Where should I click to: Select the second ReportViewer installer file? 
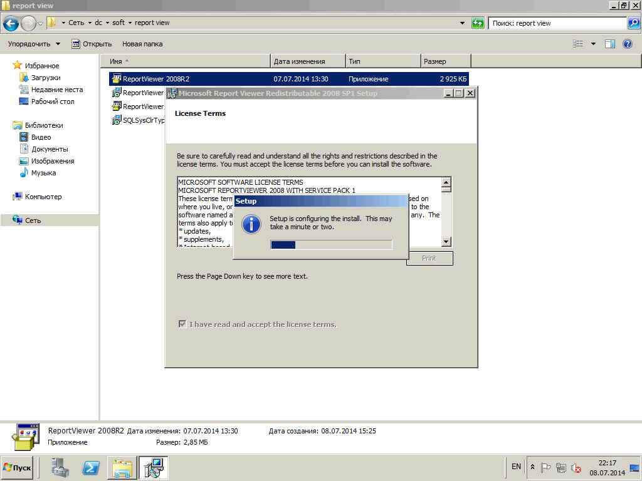pyautogui.click(x=138, y=93)
